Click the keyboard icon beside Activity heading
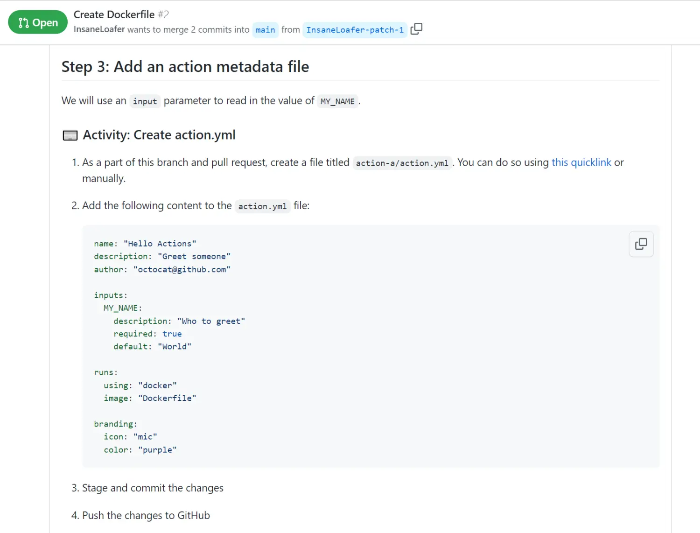Viewport: 700px width, 533px height. coord(70,135)
